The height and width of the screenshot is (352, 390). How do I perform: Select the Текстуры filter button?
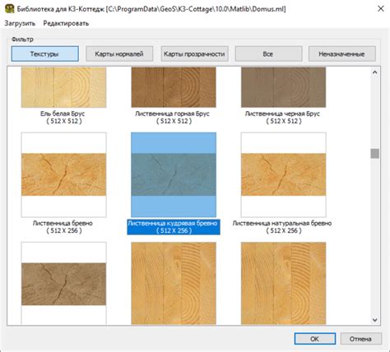[45, 53]
